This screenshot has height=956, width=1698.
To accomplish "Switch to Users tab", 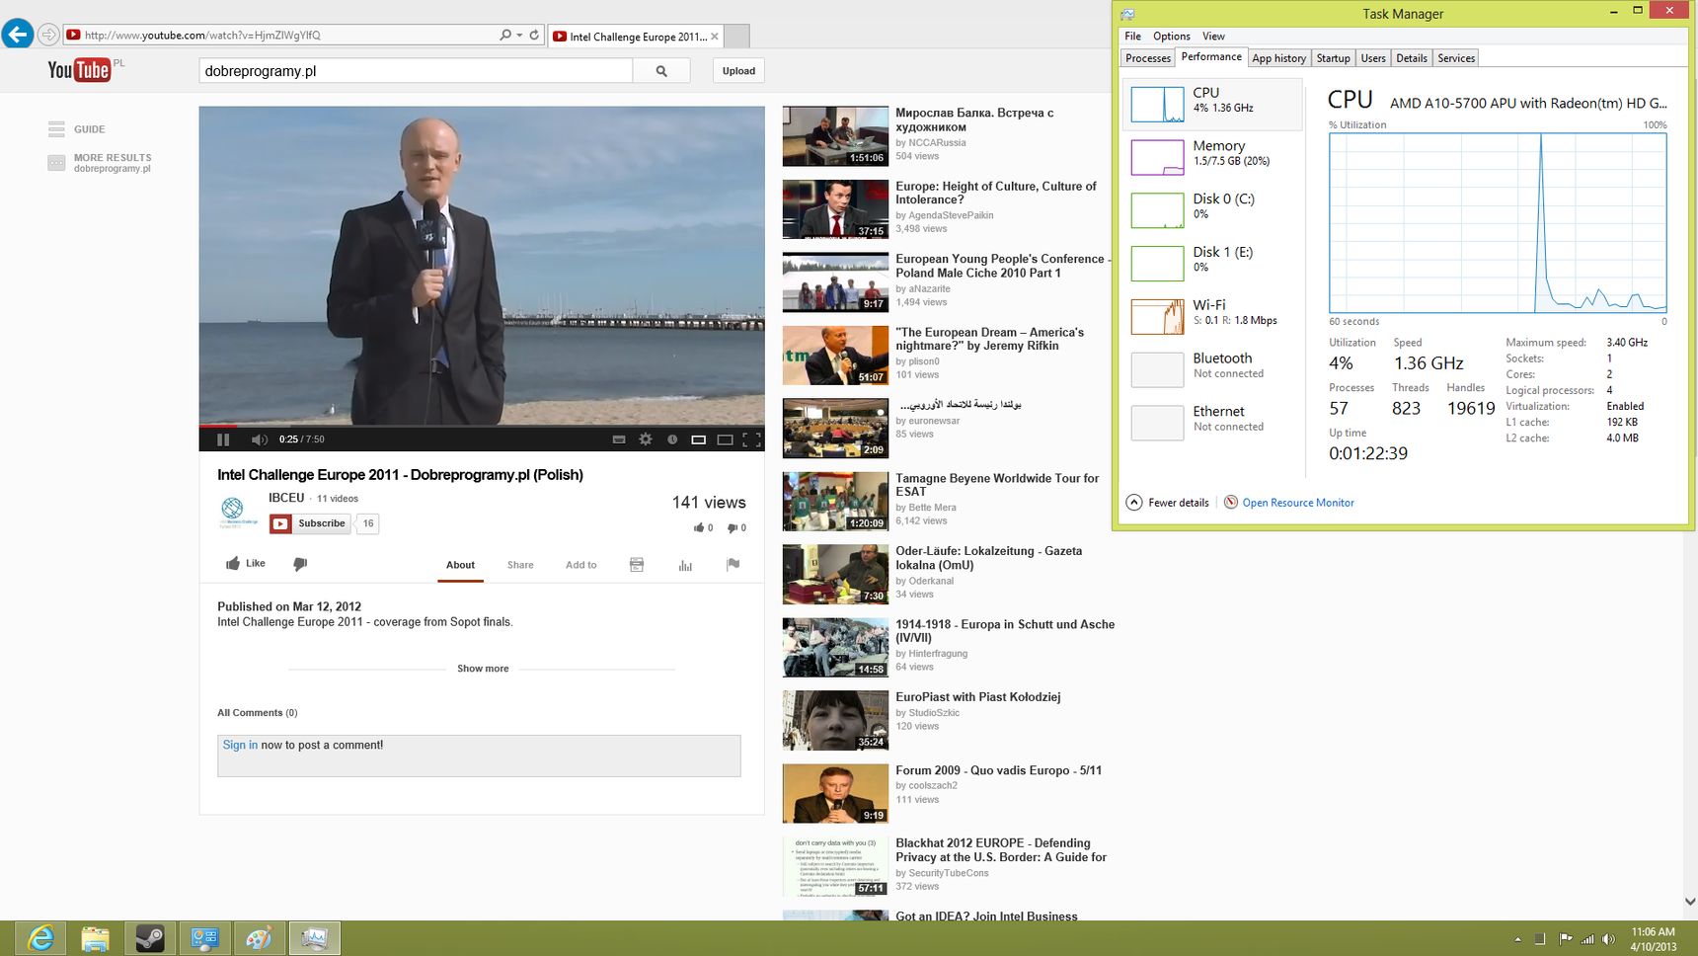I will click(x=1373, y=58).
